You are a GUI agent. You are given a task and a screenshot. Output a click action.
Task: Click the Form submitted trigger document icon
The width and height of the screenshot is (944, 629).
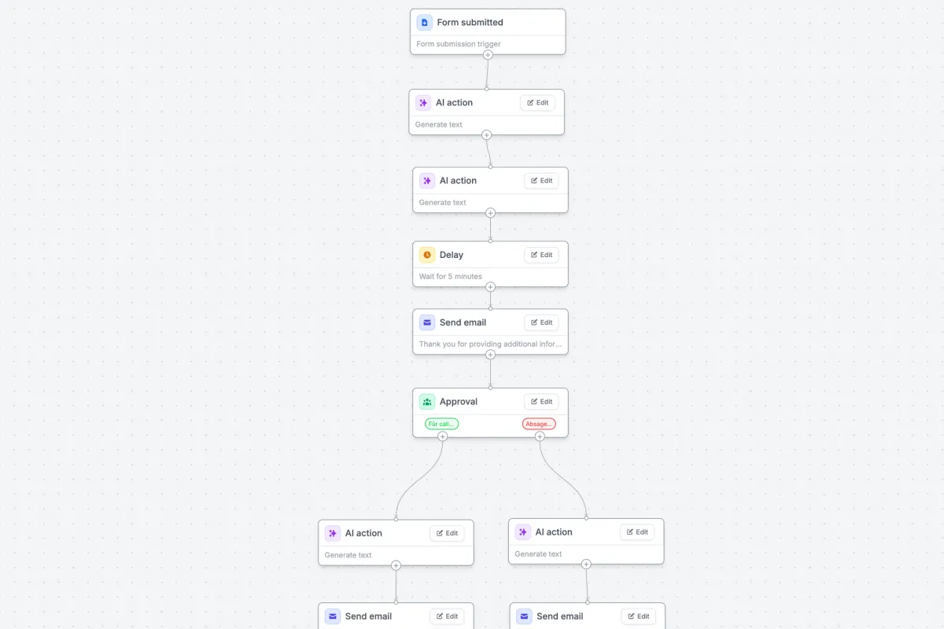(x=425, y=22)
